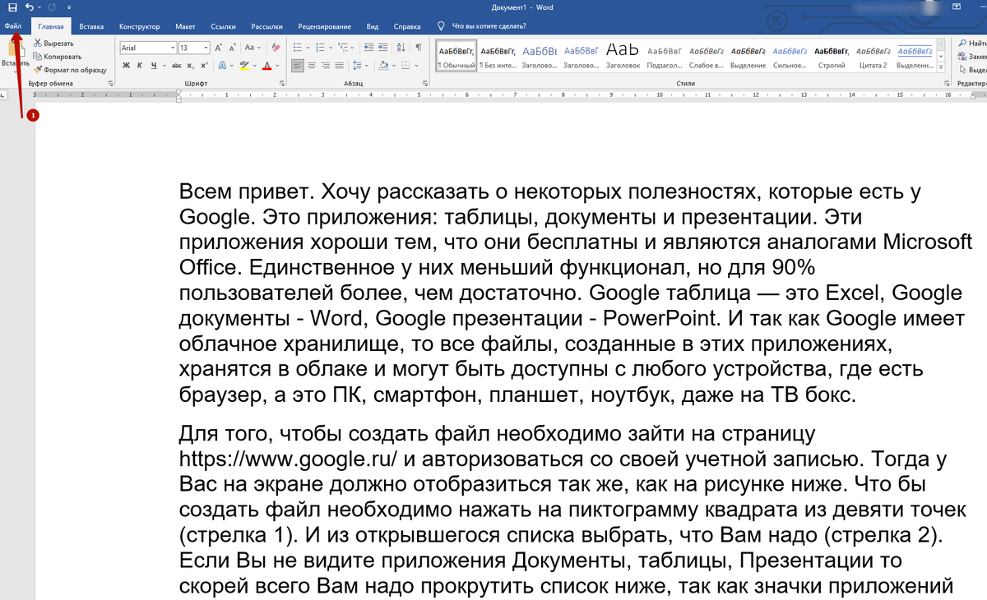Click the borders grid icon
987x600 pixels.
pos(405,66)
